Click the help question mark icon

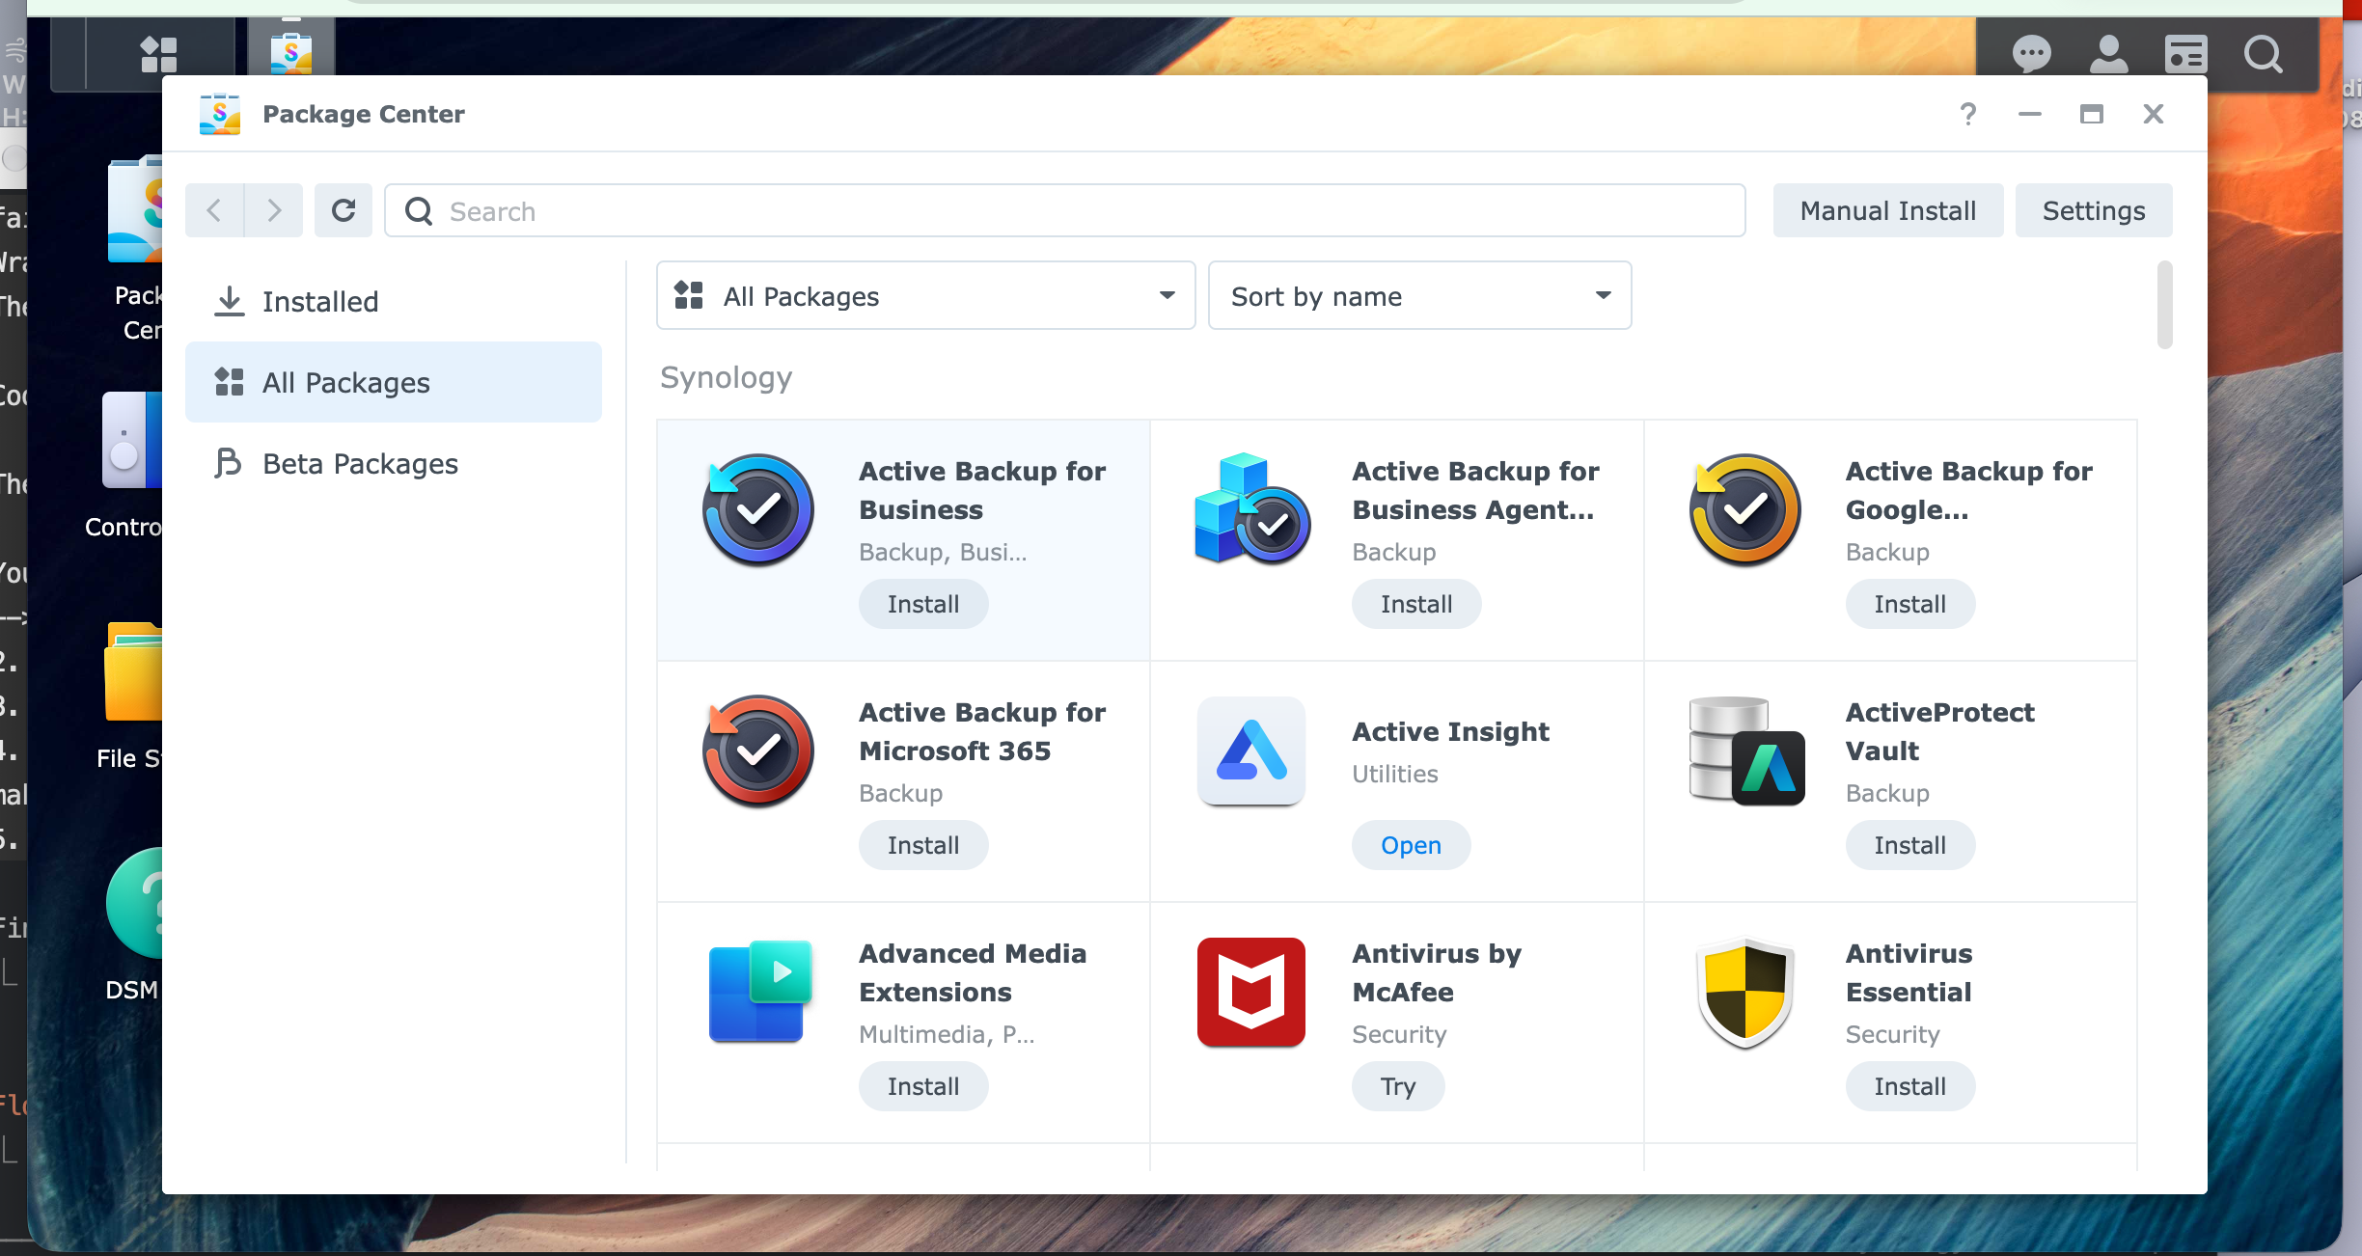pos(1968,114)
